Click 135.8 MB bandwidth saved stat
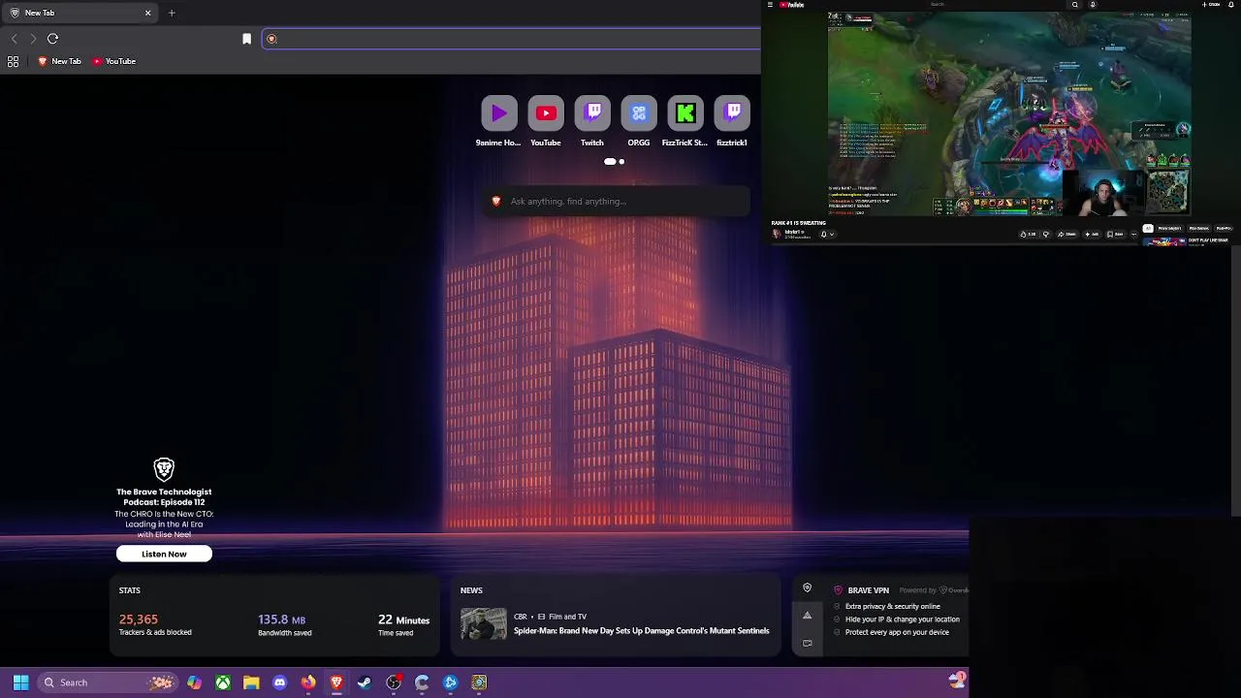The height and width of the screenshot is (698, 1241). (284, 624)
